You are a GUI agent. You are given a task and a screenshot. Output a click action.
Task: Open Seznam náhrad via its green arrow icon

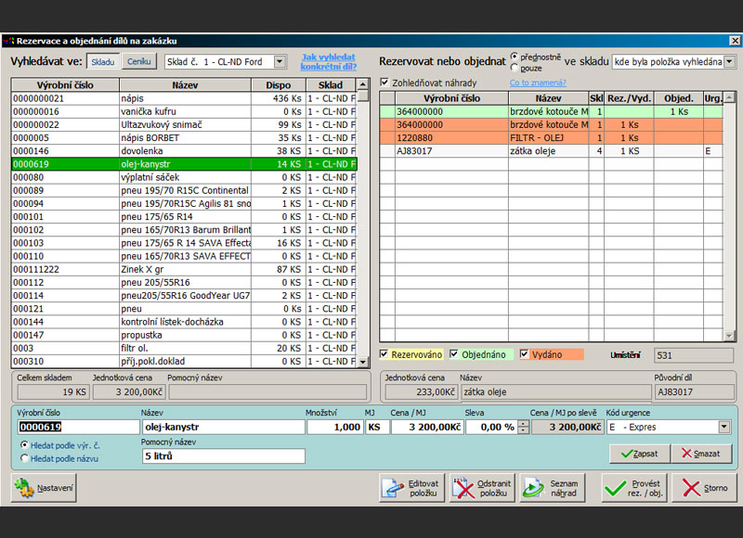[x=552, y=488]
